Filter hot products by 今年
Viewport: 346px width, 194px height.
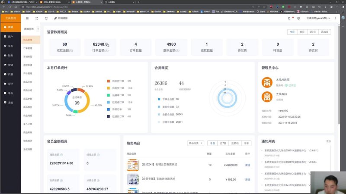coord(246,143)
